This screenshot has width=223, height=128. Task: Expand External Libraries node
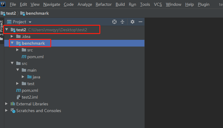tap(6, 104)
